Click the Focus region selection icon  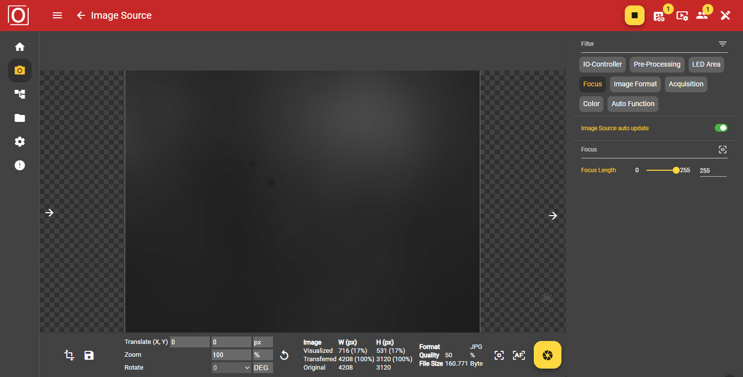click(x=723, y=149)
